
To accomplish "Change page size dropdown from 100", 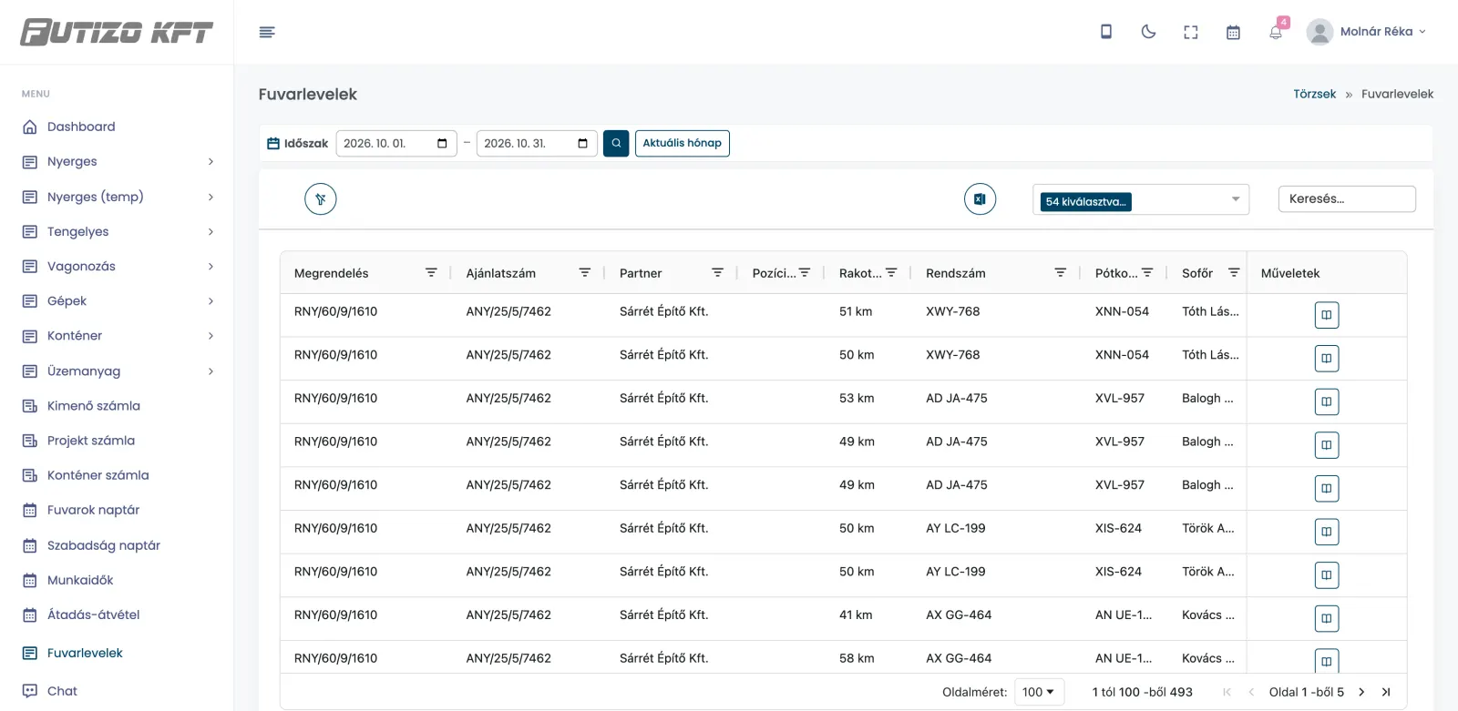I will point(1038,692).
